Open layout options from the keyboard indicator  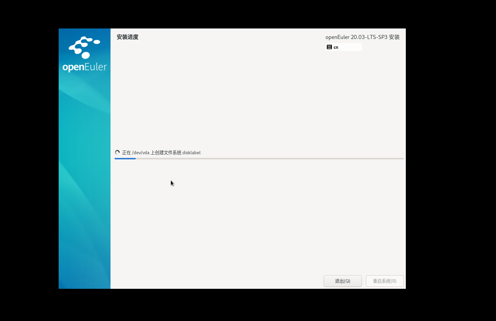343,47
